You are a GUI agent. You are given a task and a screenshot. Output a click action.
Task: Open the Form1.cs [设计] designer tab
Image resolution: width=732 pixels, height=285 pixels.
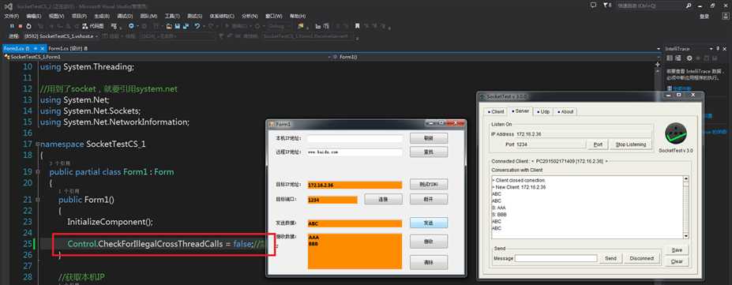point(68,48)
